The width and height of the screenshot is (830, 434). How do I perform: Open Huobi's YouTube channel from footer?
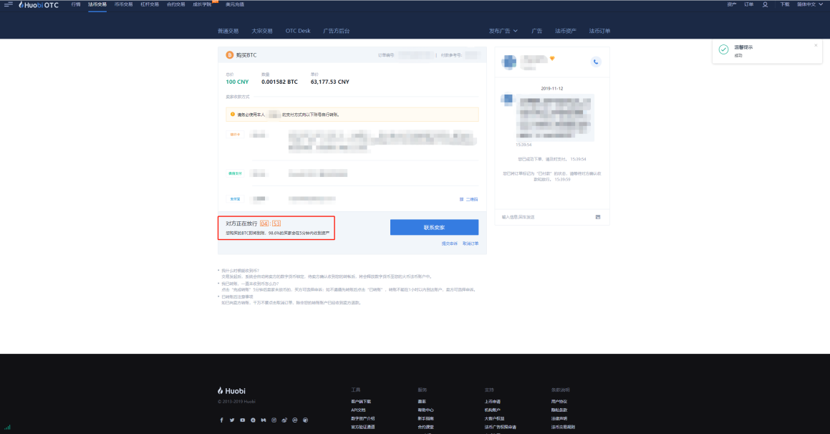(242, 420)
